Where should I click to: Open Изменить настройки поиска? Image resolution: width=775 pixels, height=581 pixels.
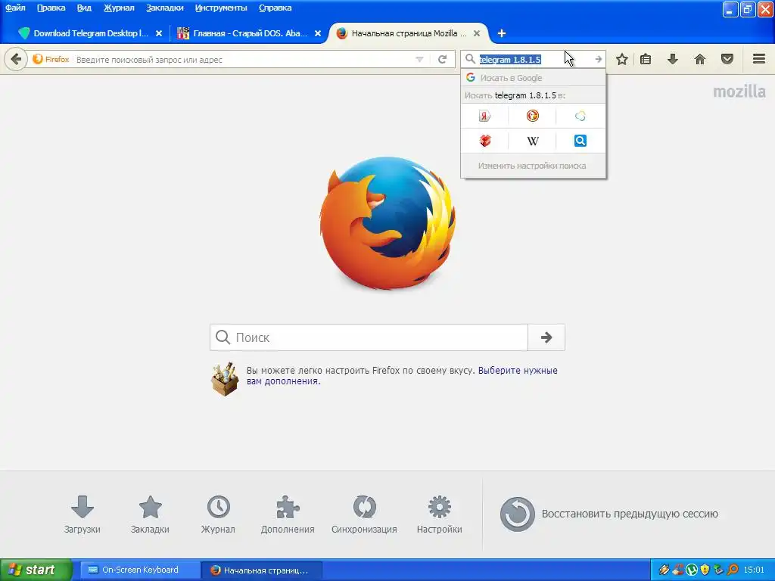532,166
